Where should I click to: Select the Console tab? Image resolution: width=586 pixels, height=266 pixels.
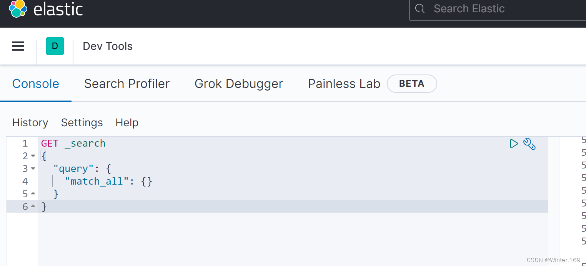36,84
